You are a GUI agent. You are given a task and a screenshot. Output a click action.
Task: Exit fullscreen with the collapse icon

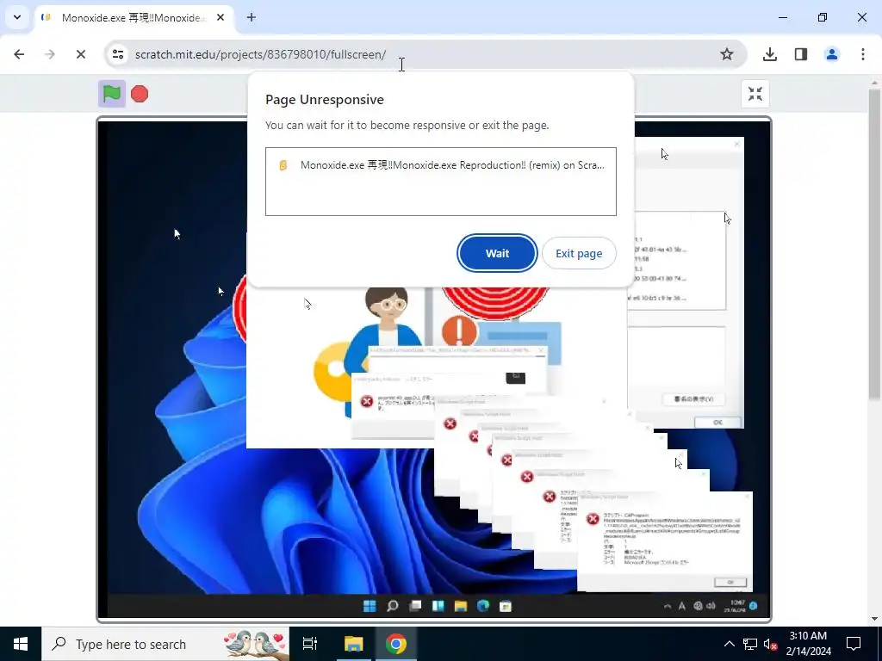pyautogui.click(x=755, y=94)
